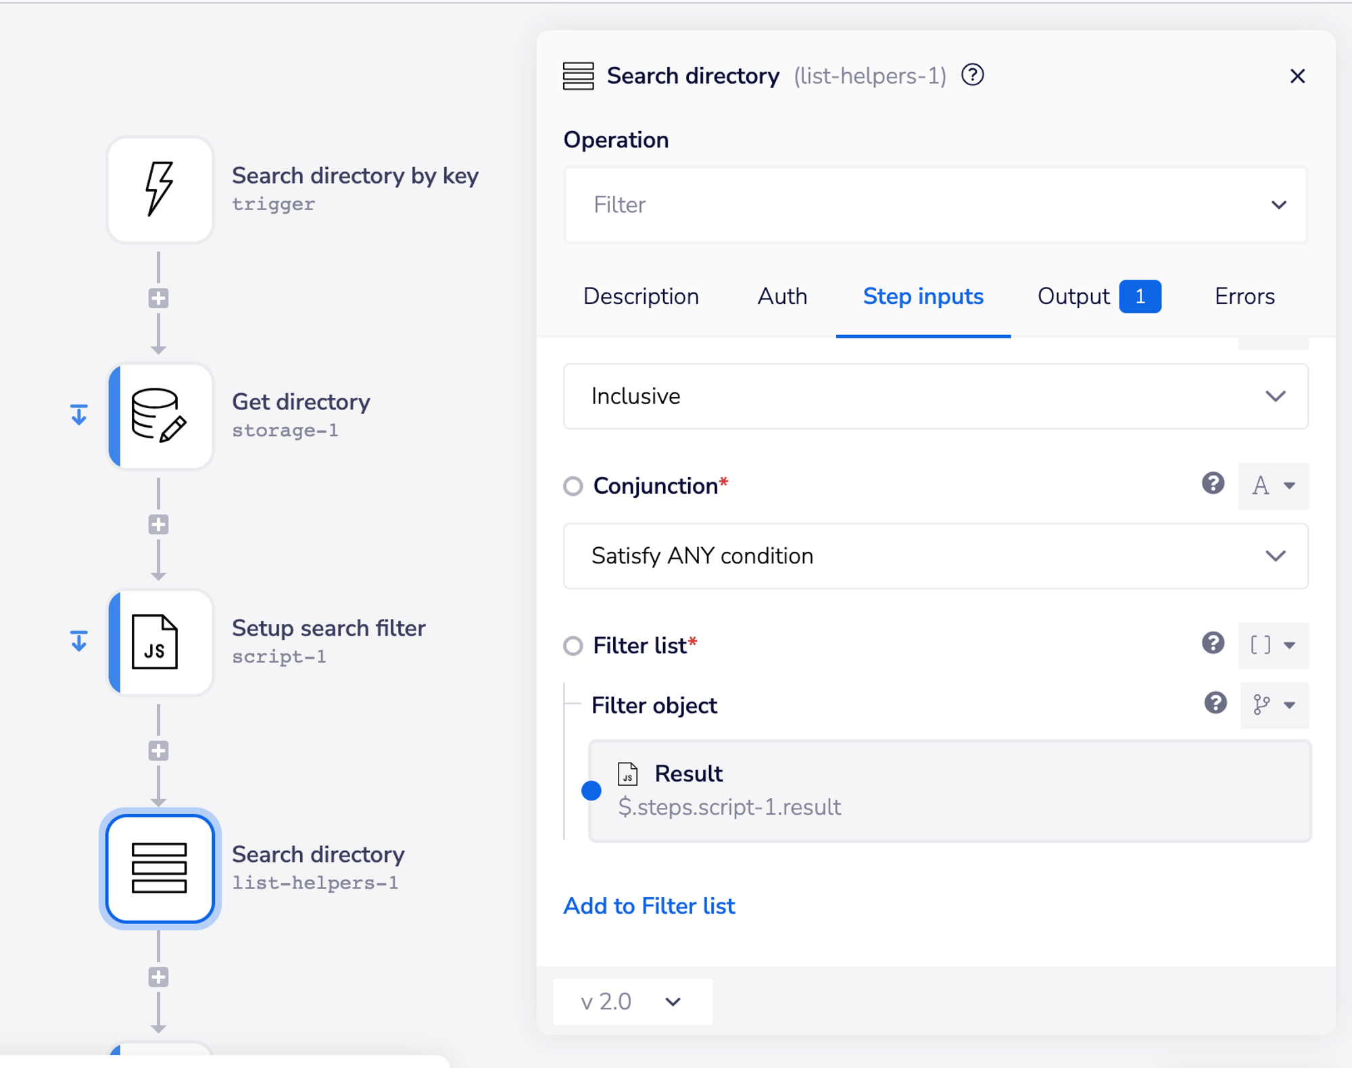Open help for Filter object
Image resolution: width=1352 pixels, height=1068 pixels.
coord(1215,703)
